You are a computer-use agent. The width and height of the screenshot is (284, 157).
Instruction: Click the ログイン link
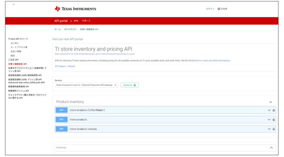(210, 9)
